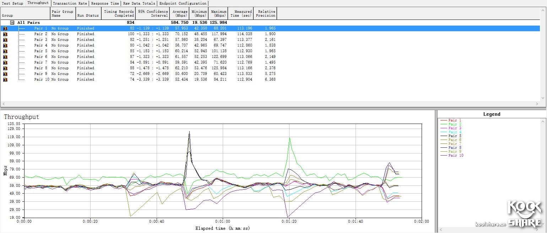Image resolution: width=547 pixels, height=233 pixels.
Task: Click the pair icon beside Pair 8
Action: (5, 68)
